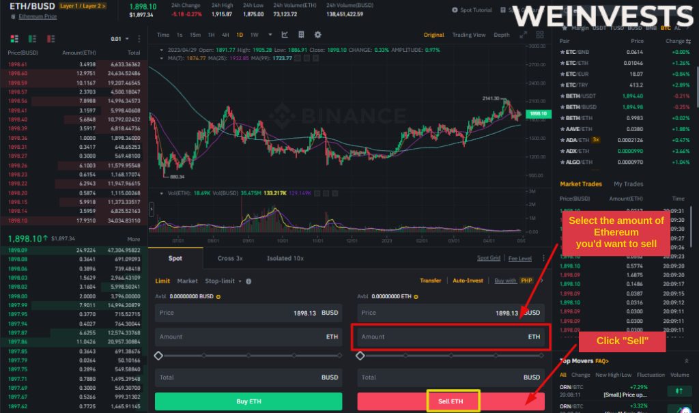Open the My Trades tab

tap(628, 184)
